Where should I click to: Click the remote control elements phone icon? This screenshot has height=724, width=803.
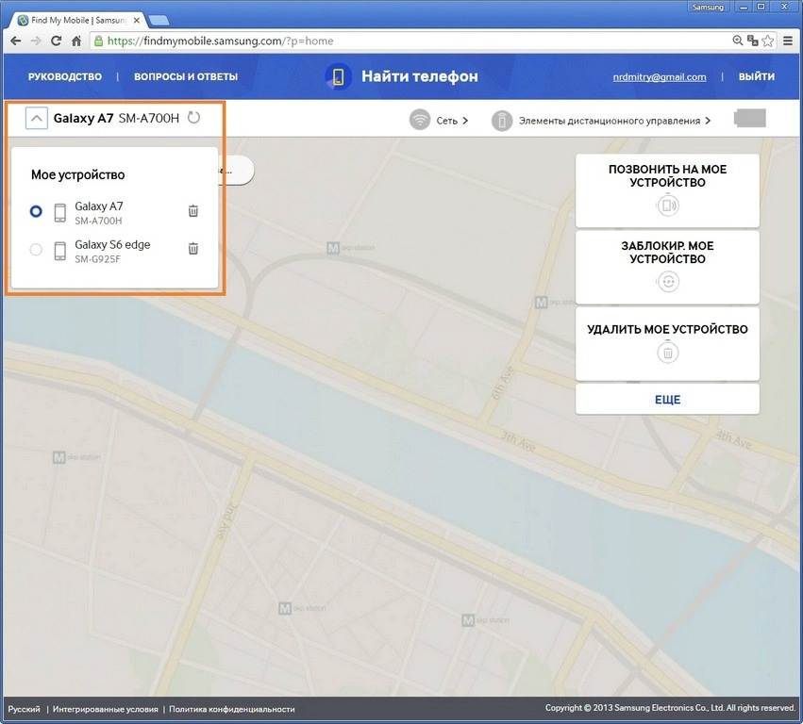tap(502, 121)
